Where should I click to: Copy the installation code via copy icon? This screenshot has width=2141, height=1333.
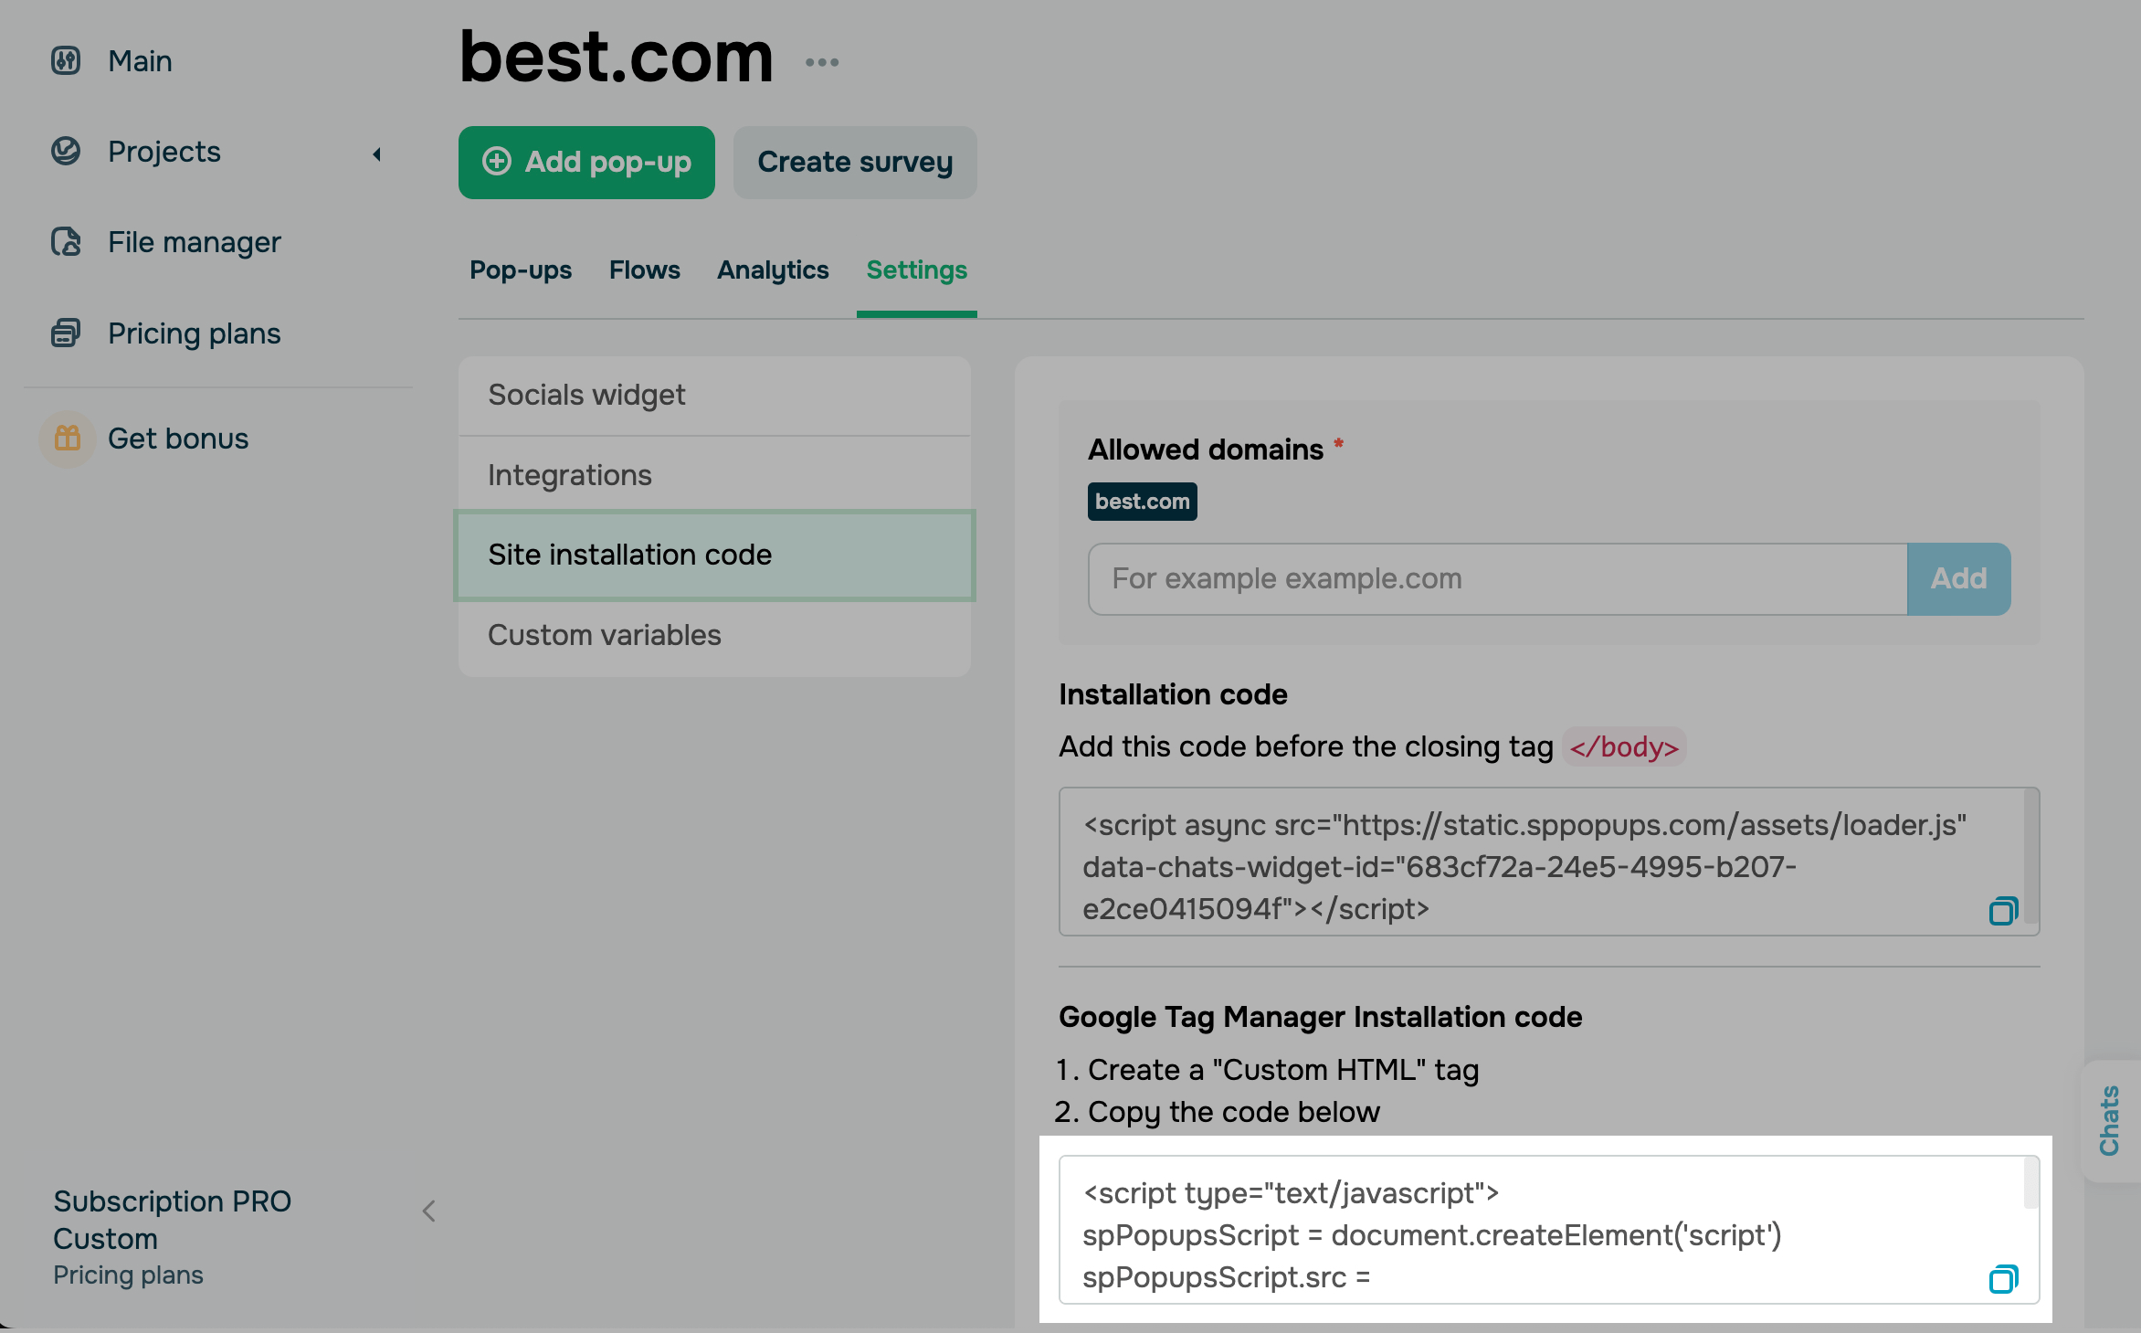click(x=2002, y=911)
